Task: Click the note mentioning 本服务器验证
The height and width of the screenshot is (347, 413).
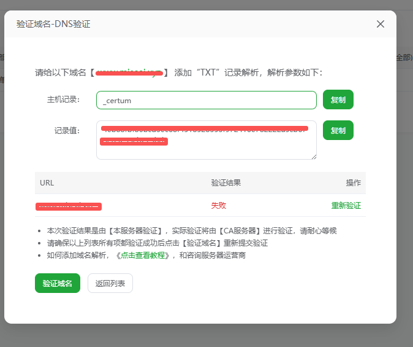Action: click(x=192, y=231)
